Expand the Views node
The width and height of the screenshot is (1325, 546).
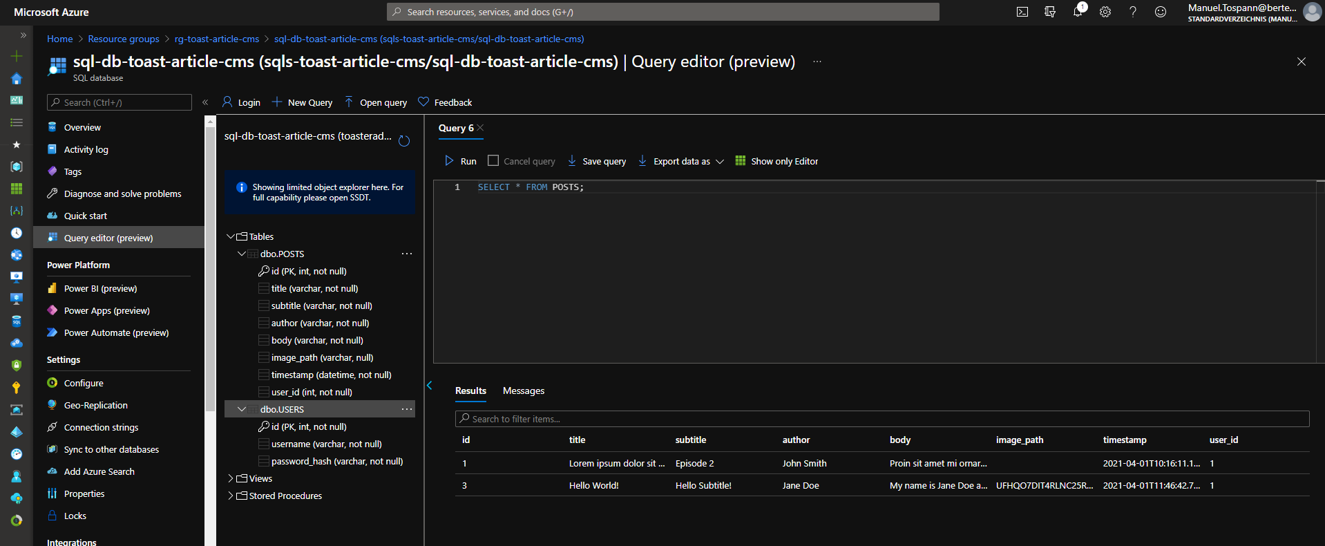(231, 478)
